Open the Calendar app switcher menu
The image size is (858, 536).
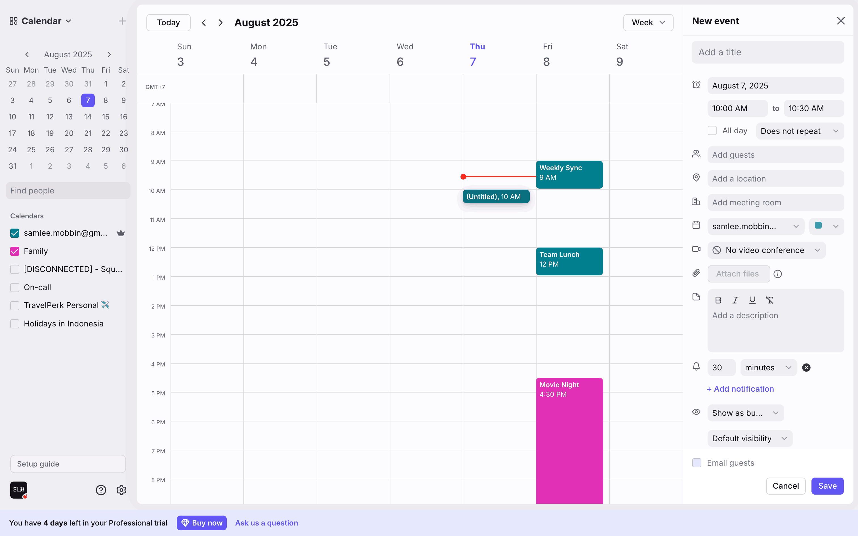click(41, 21)
